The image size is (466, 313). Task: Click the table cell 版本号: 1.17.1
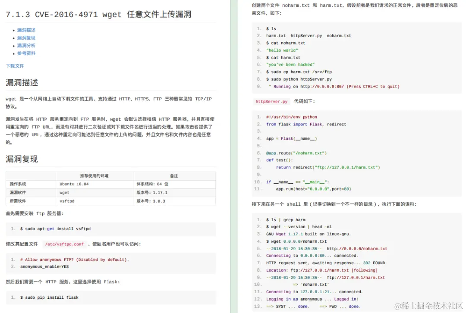tap(174, 192)
